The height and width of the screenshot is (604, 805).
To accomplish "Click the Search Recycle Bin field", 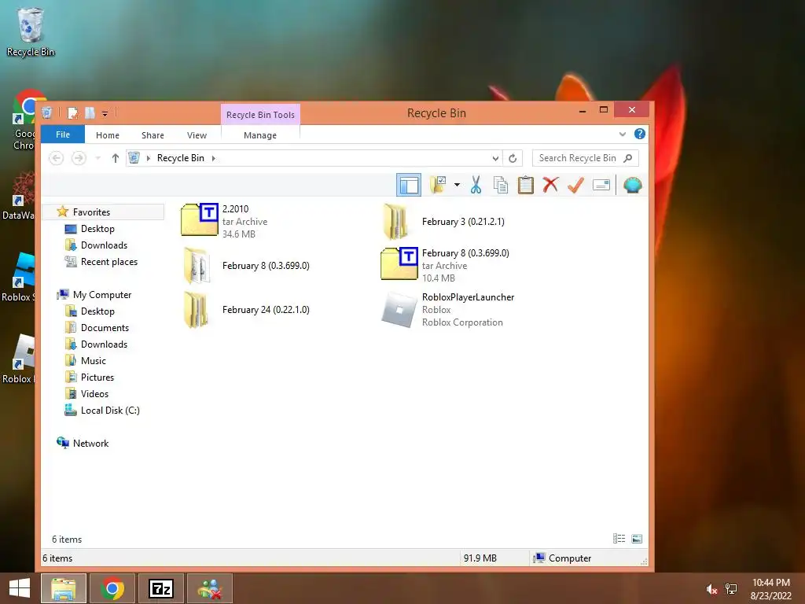I will point(585,158).
